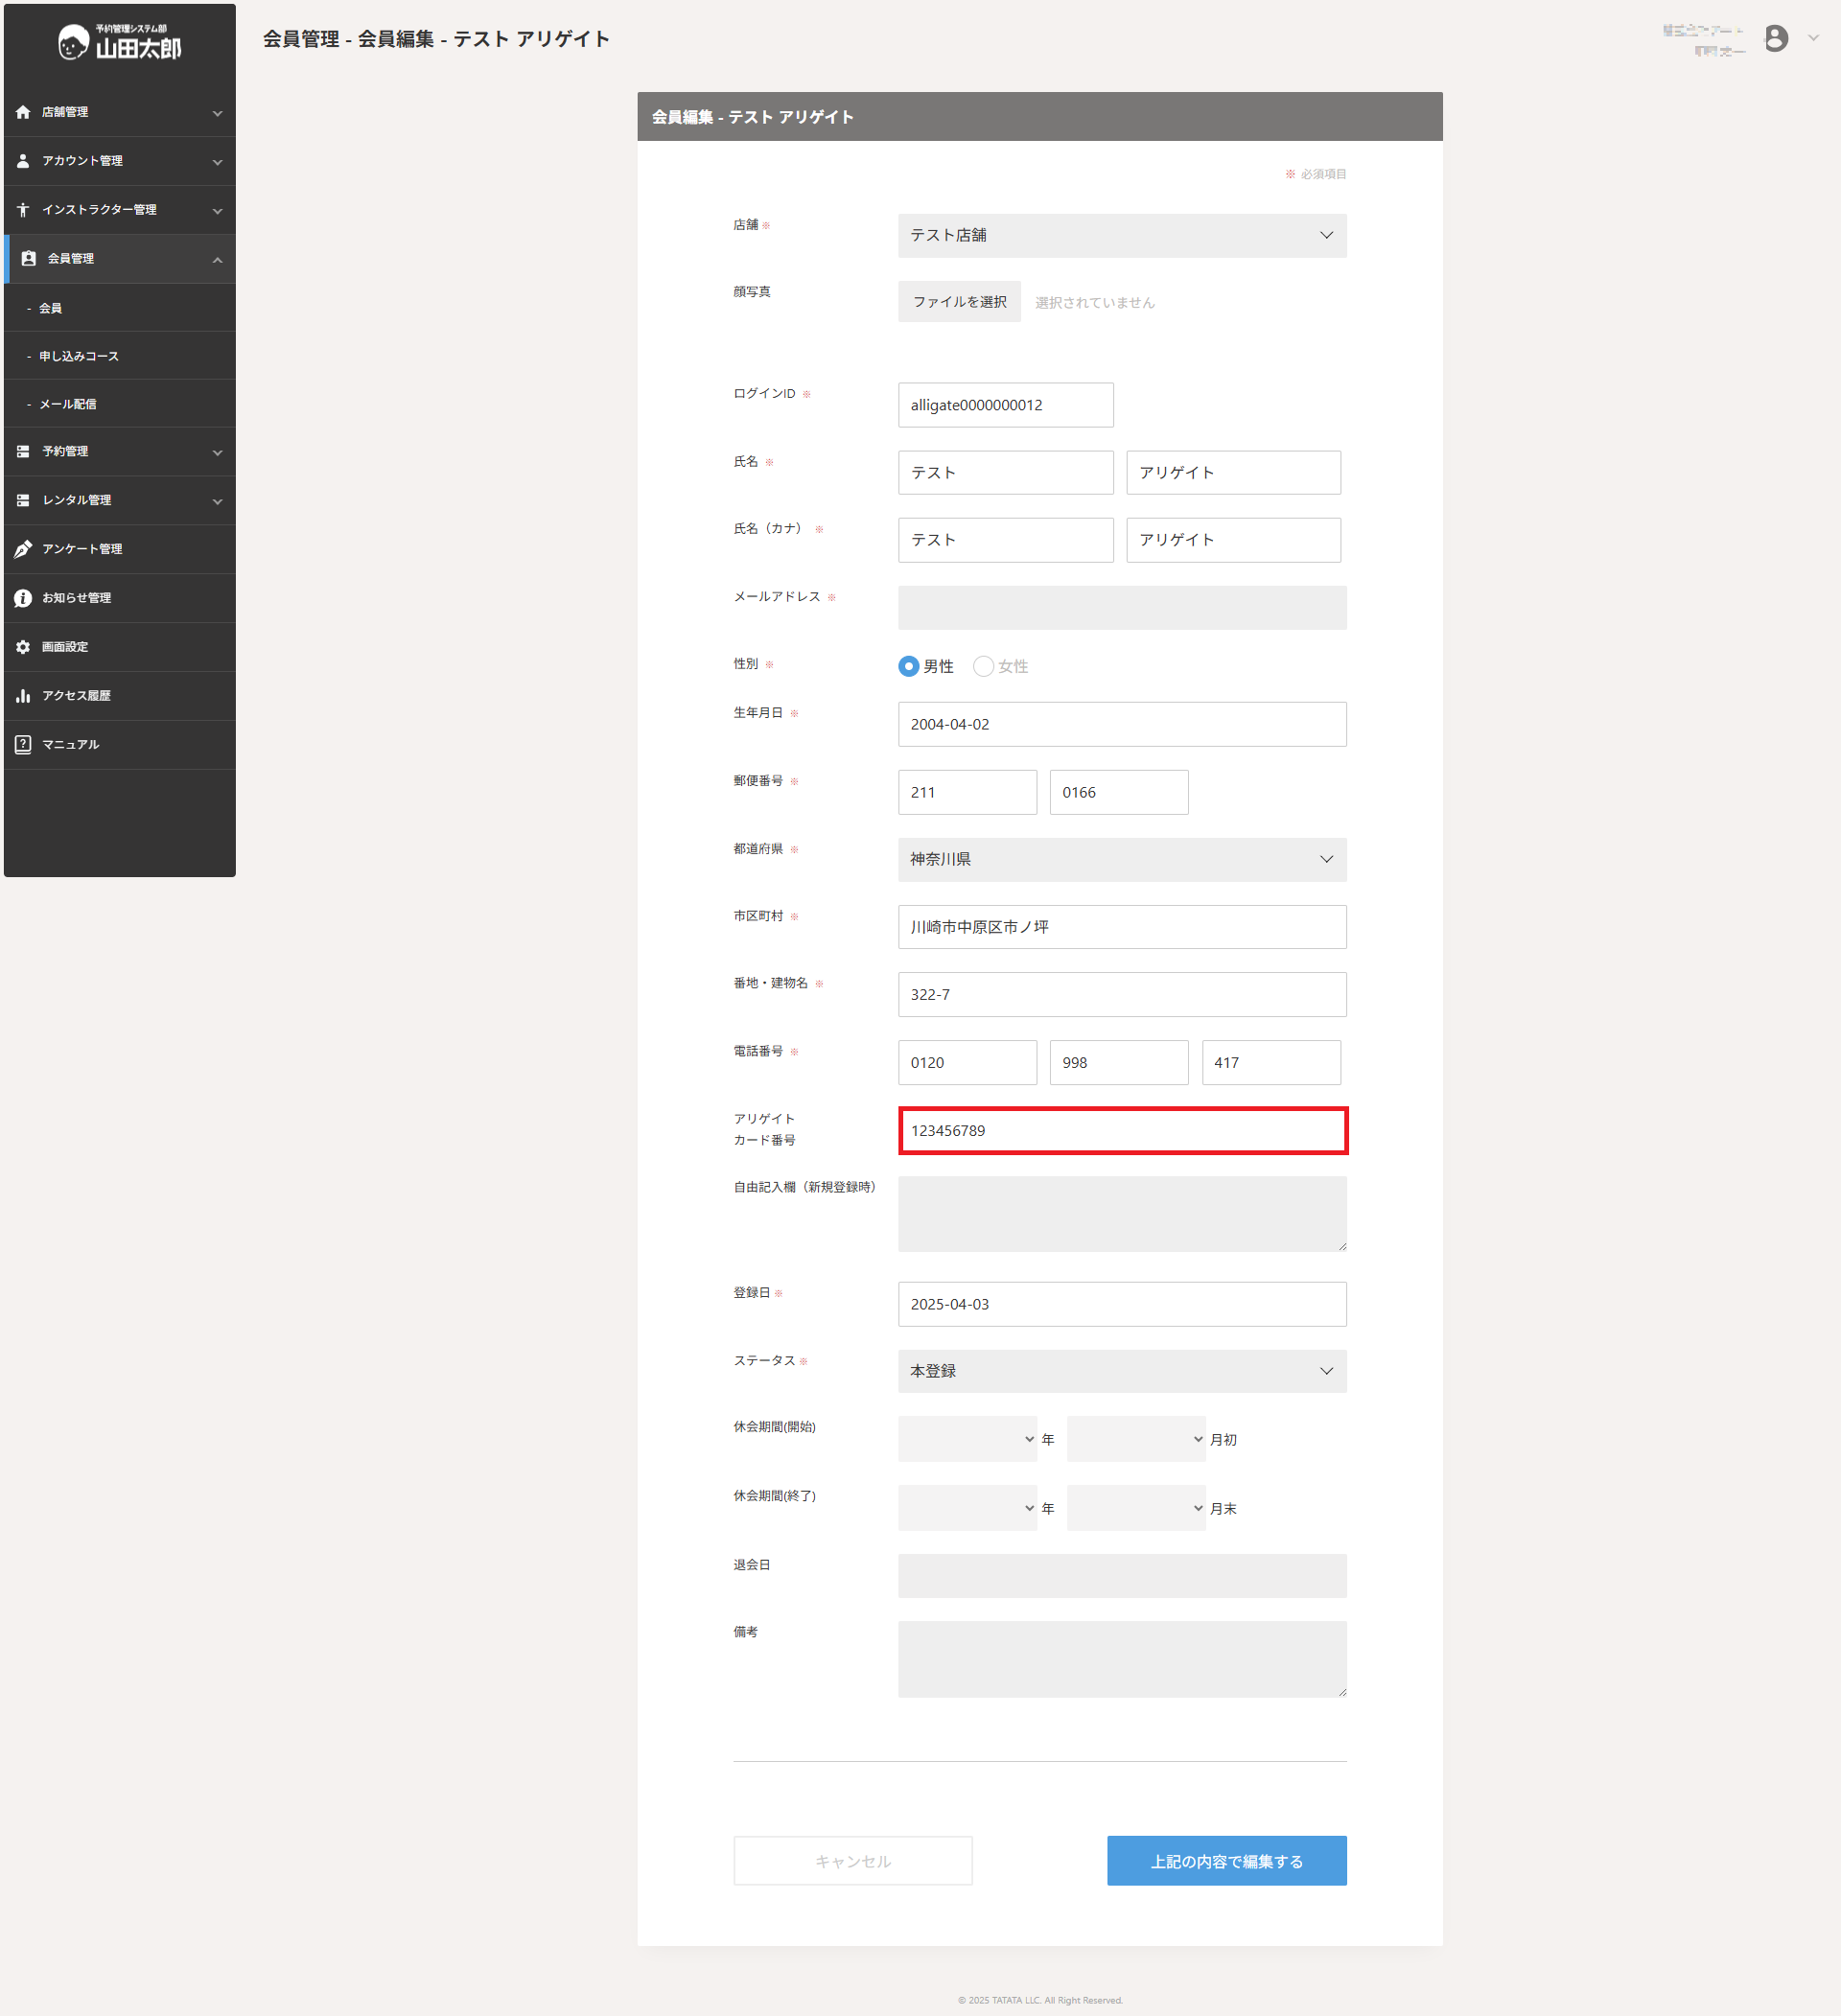Image resolution: width=1841 pixels, height=2016 pixels.
Task: Click the server icon beside レンタル管理
Action: click(x=23, y=500)
